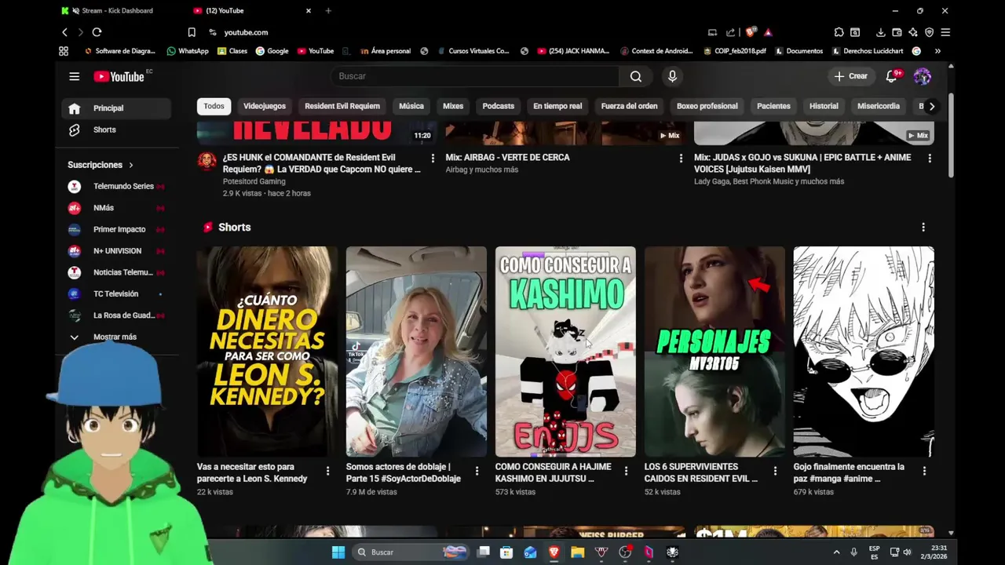Open options for 6 supervivientes short

775,471
